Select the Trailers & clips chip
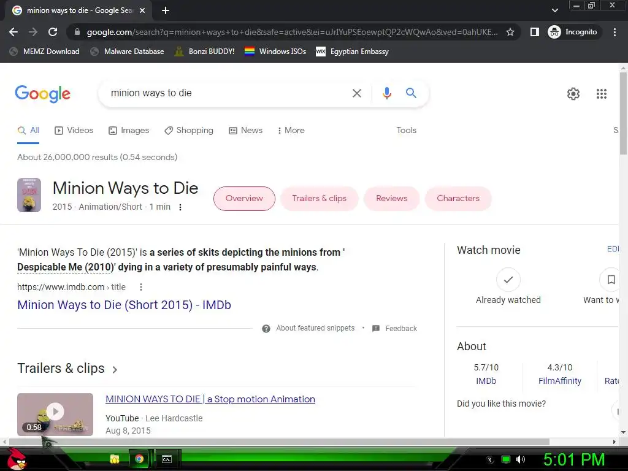The width and height of the screenshot is (628, 471). click(x=319, y=199)
